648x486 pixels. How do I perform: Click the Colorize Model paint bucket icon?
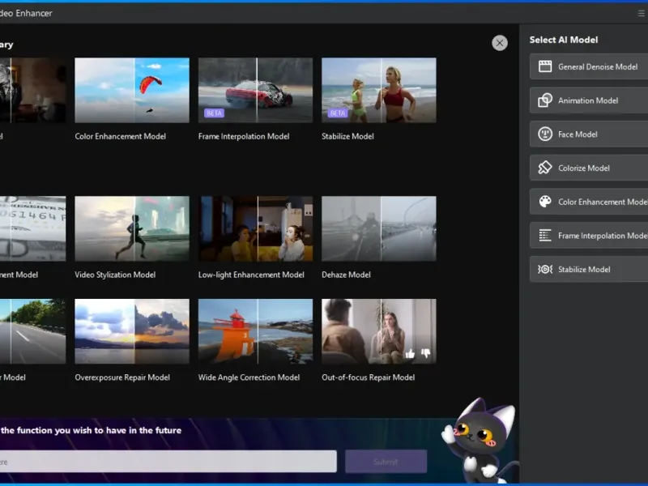pyautogui.click(x=544, y=168)
